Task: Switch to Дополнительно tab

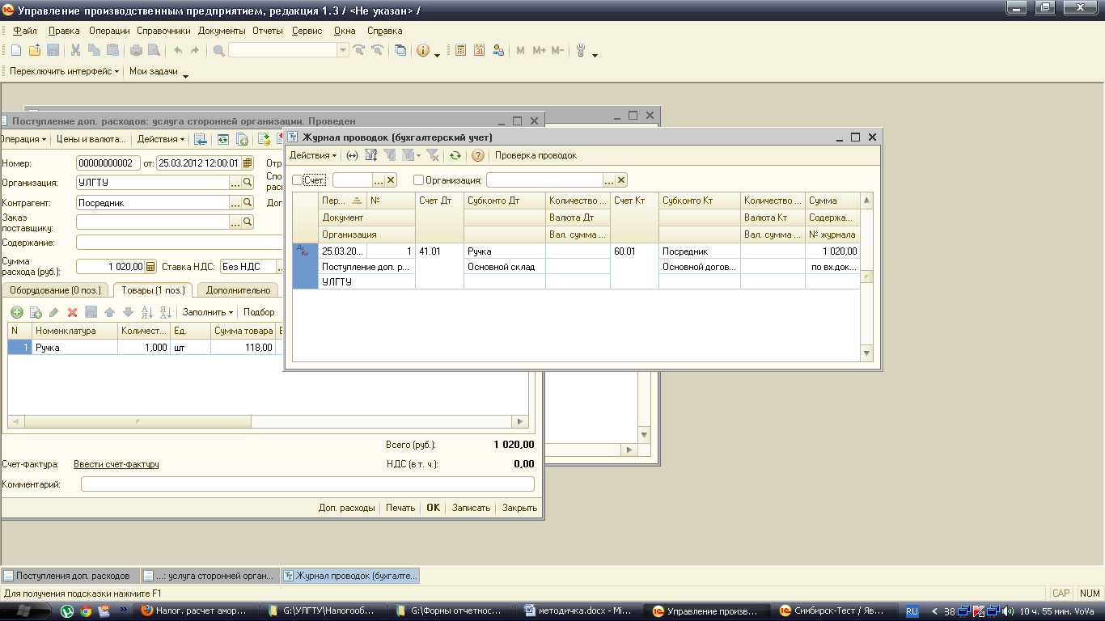Action: point(238,289)
